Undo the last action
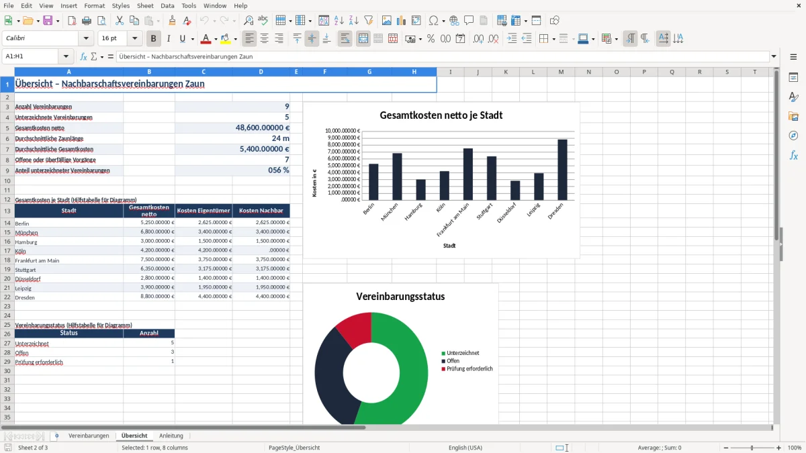Viewport: 806px width, 453px height. click(204, 21)
